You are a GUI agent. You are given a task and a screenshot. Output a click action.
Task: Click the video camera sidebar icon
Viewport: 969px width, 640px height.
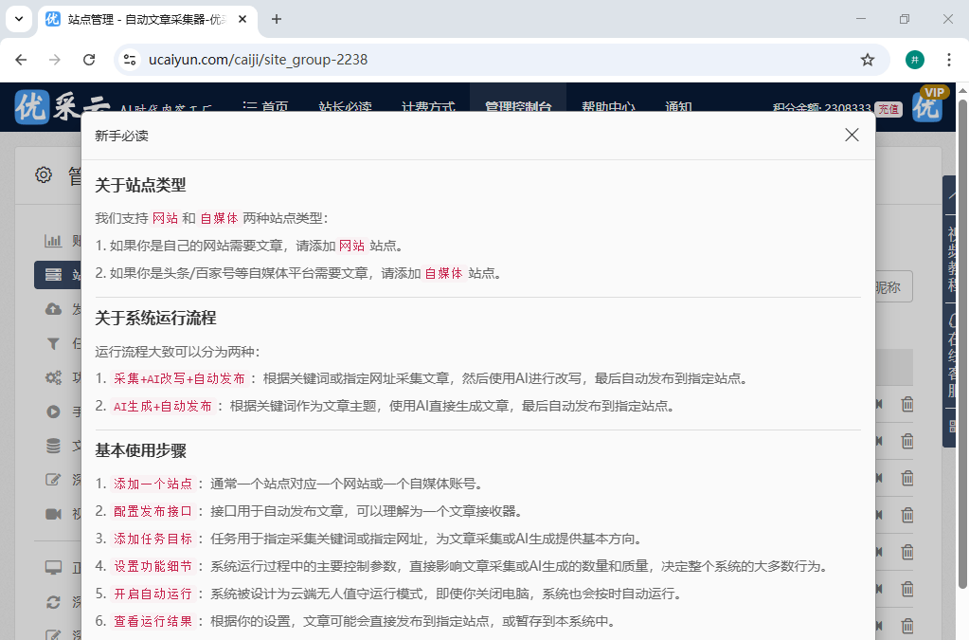(x=54, y=514)
